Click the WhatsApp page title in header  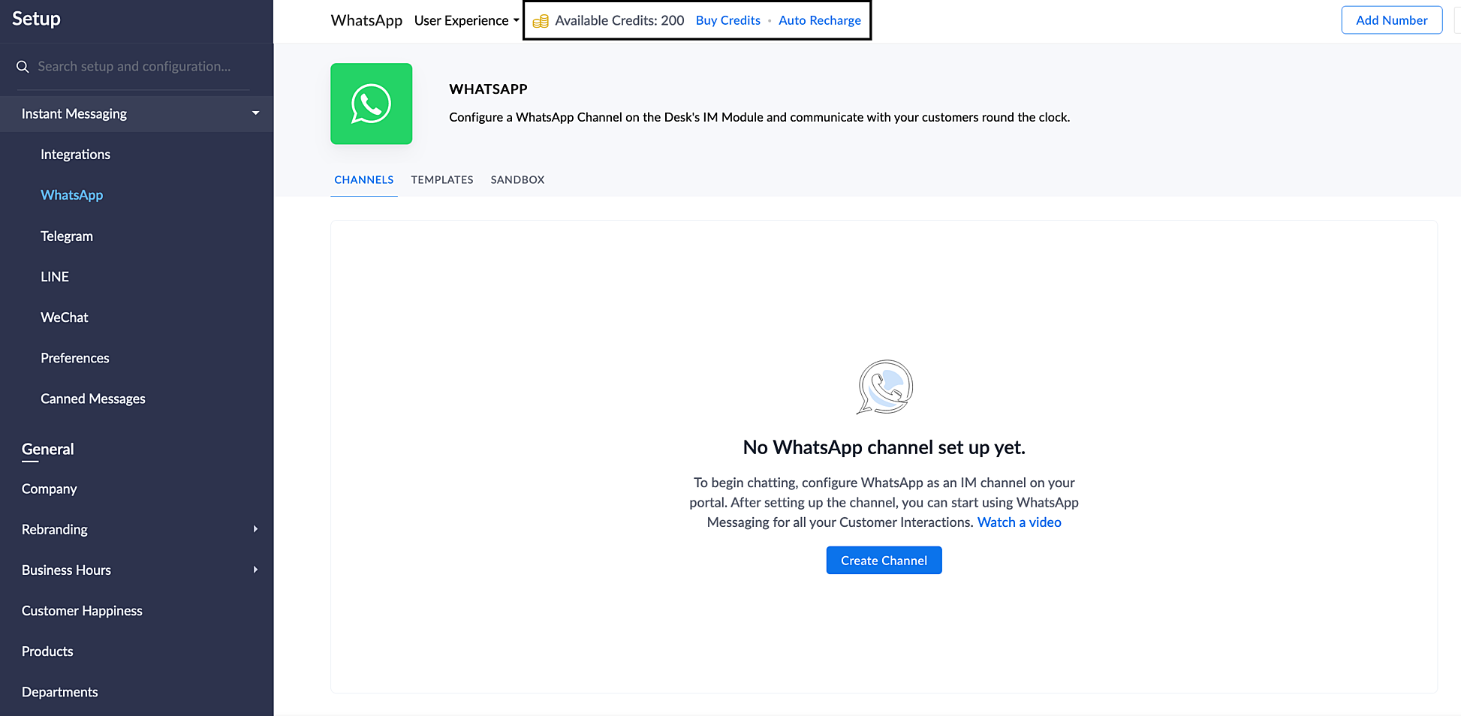coord(366,20)
